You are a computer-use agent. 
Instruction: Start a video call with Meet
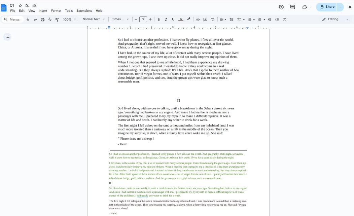click(x=305, y=7)
